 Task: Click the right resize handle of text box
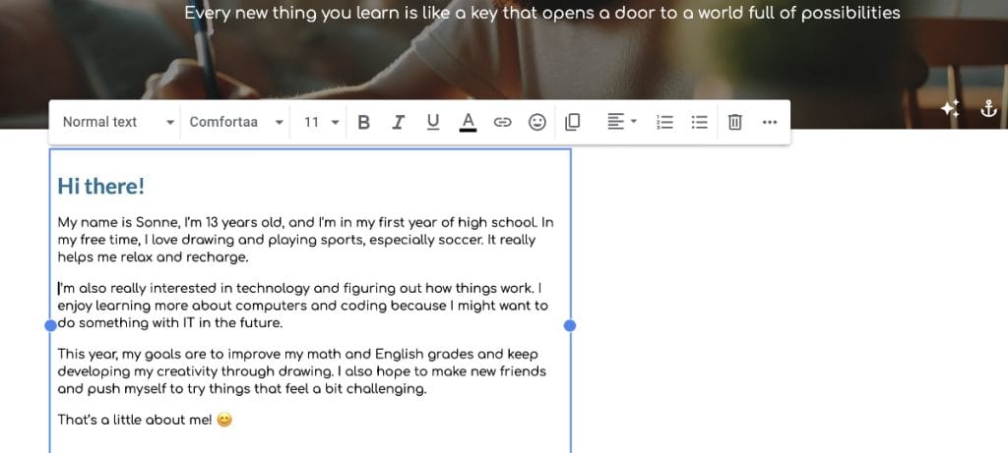(x=570, y=325)
